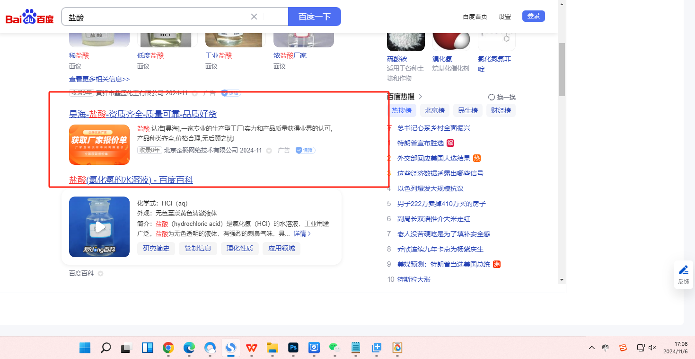Mute or unmute the system volume icon

652,348
